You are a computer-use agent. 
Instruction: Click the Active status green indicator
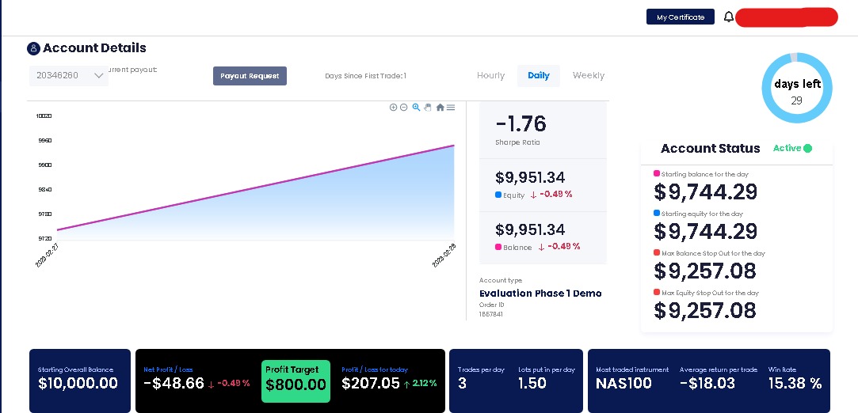point(807,148)
